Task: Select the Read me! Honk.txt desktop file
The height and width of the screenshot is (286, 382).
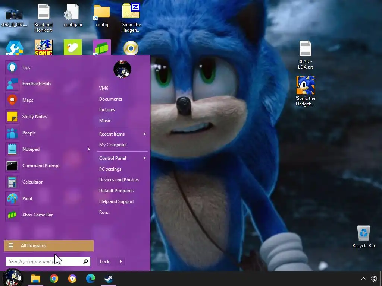Action: coord(43,18)
